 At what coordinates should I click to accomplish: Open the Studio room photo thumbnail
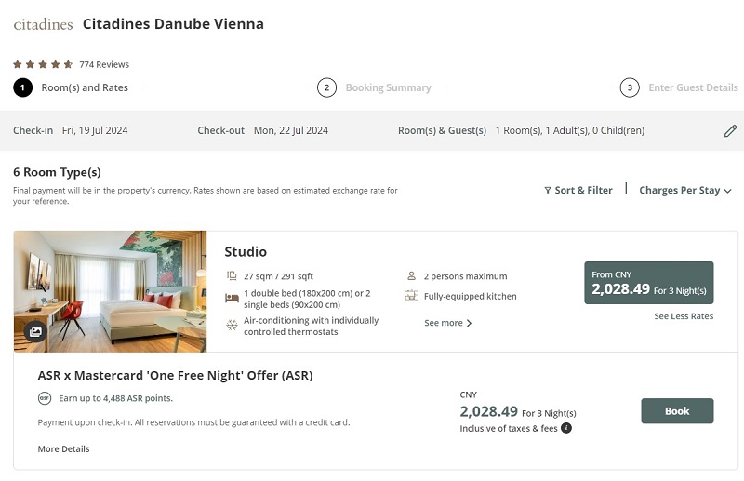tap(110, 291)
